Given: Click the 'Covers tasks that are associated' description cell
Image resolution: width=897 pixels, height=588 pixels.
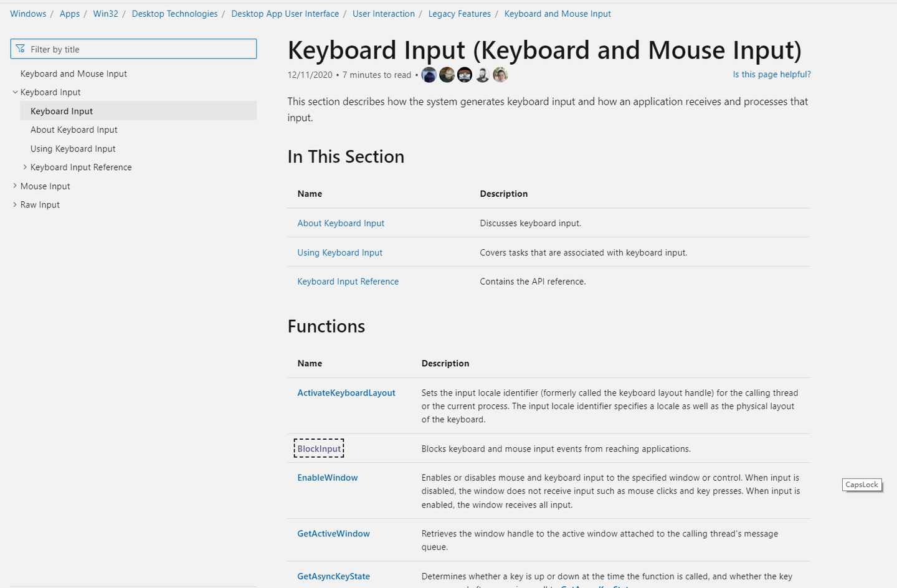Looking at the screenshot, I should click(x=584, y=252).
